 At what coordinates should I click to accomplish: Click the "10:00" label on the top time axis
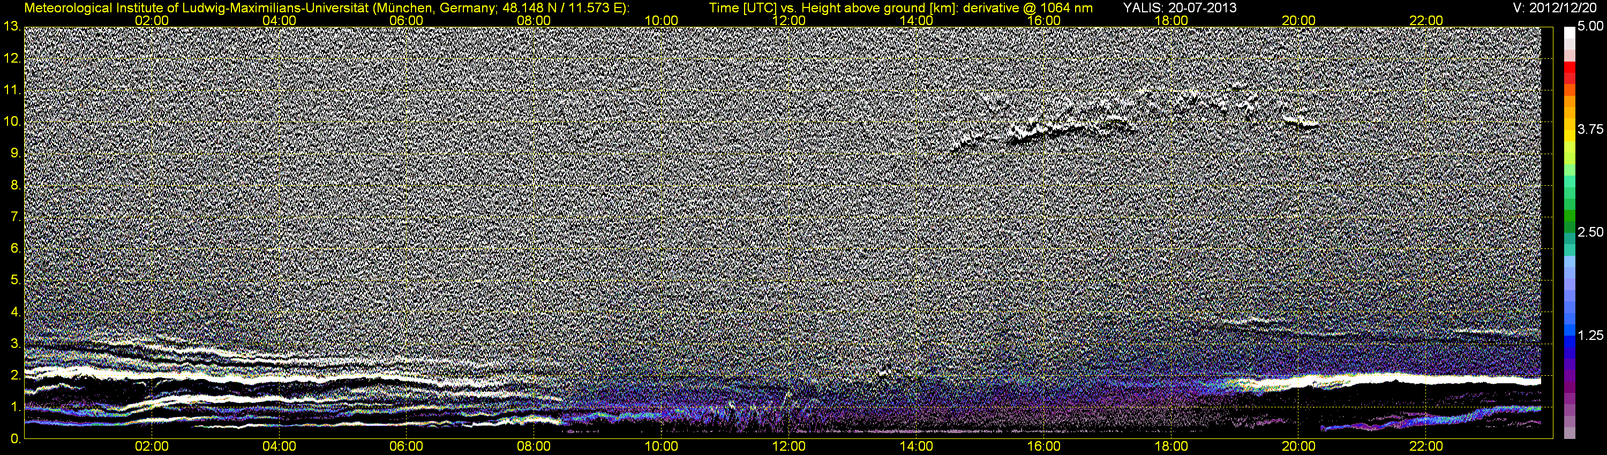(x=661, y=20)
